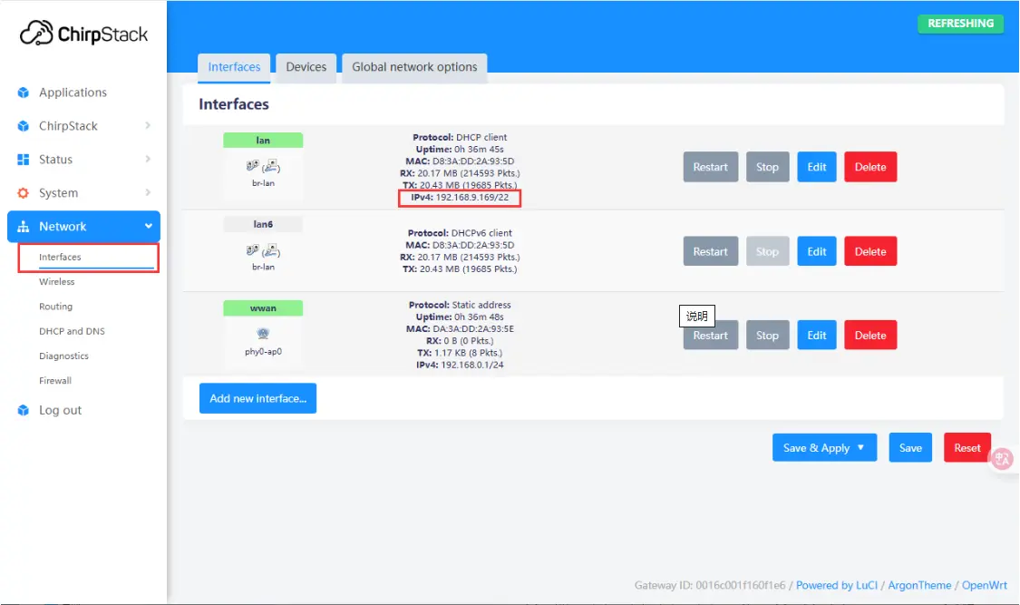Click the Network sidebar icon

coord(22,226)
